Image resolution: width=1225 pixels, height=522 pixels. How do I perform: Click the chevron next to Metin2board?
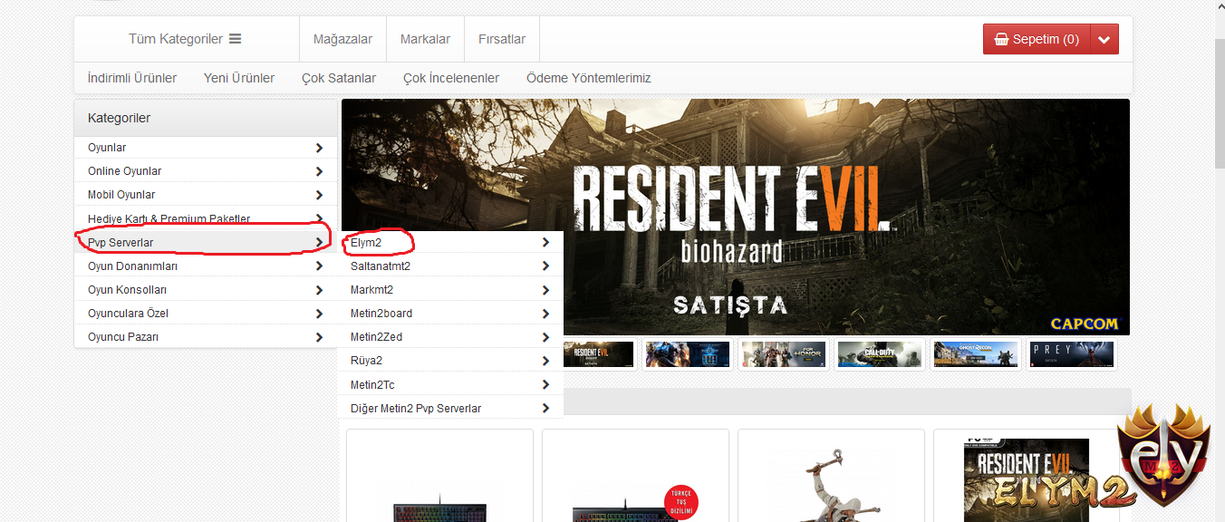[x=545, y=313]
